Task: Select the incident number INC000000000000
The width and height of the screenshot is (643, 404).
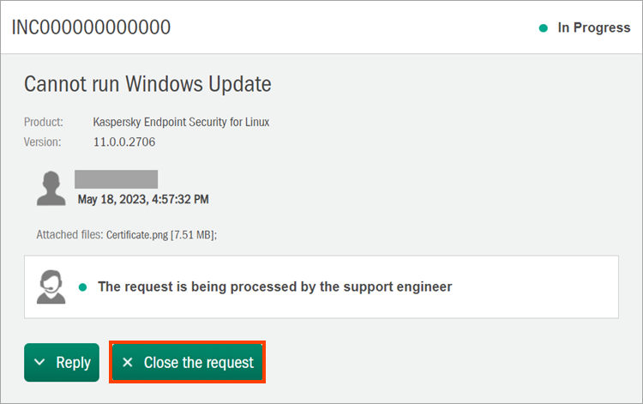Action: click(91, 27)
